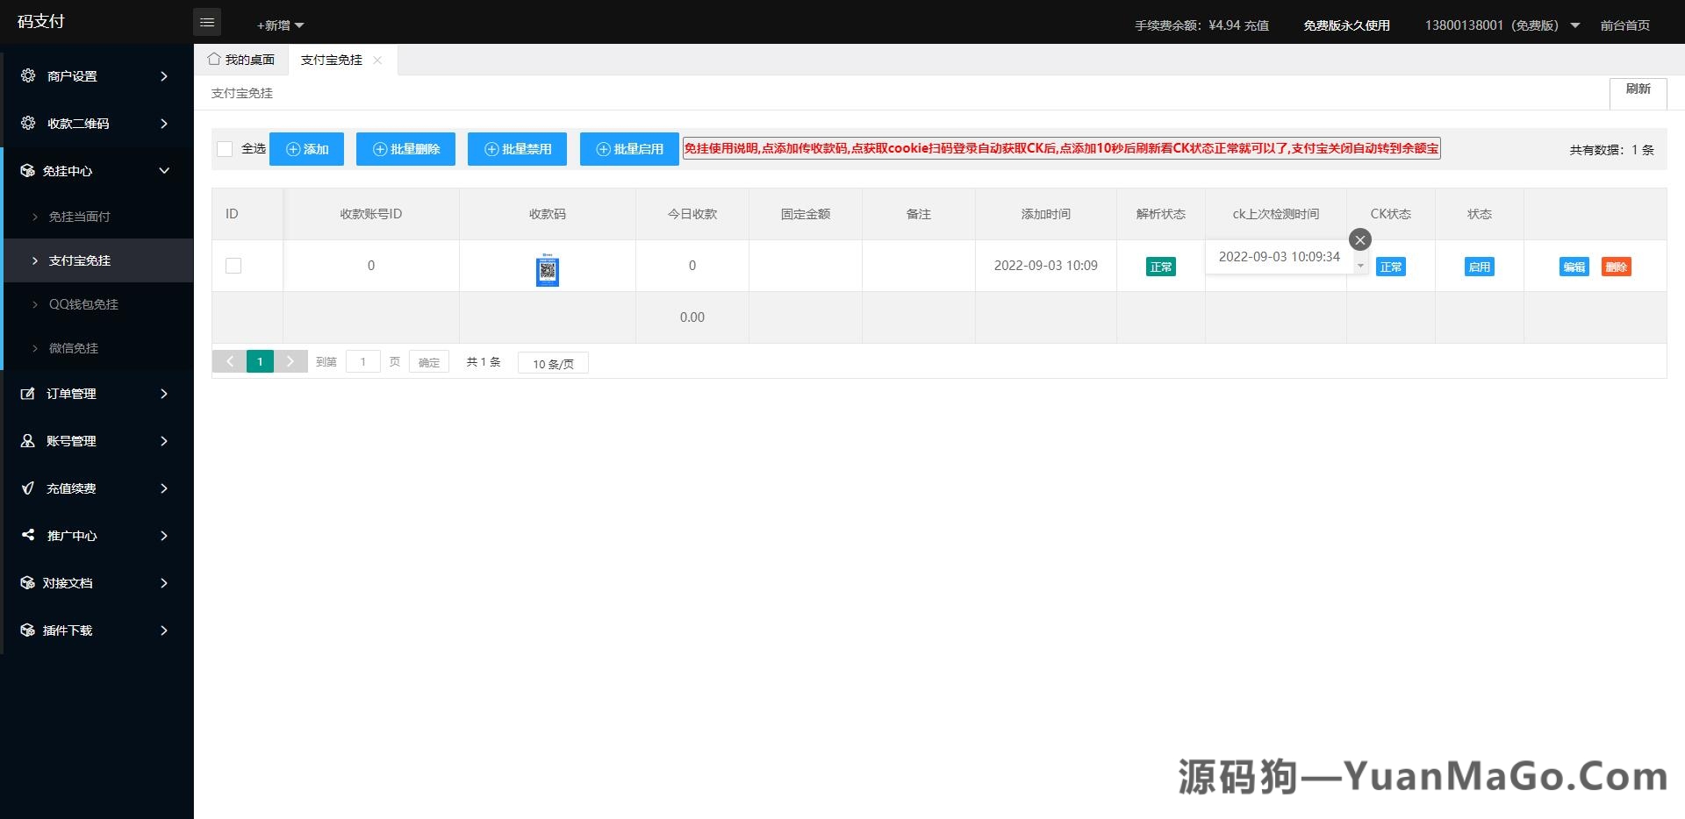1685x819 pixels.
Task: Check the checkbox of the table row
Action: [233, 265]
